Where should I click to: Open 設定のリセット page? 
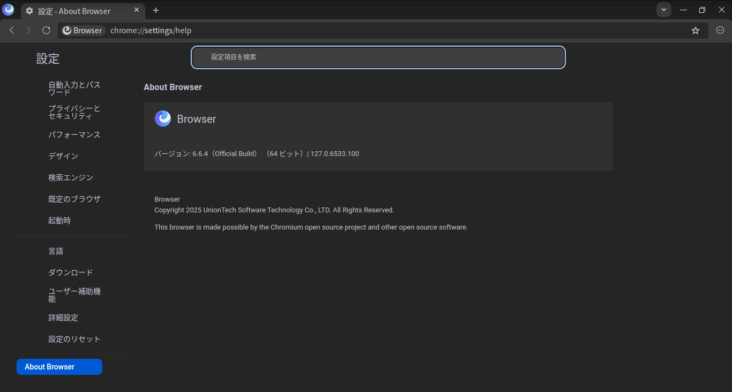point(74,339)
